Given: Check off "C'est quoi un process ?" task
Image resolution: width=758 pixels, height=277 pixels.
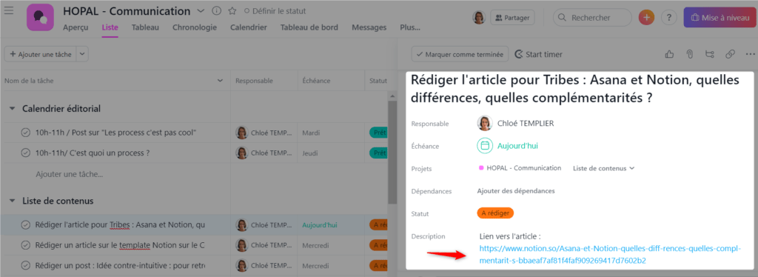Looking at the screenshot, I should [26, 153].
